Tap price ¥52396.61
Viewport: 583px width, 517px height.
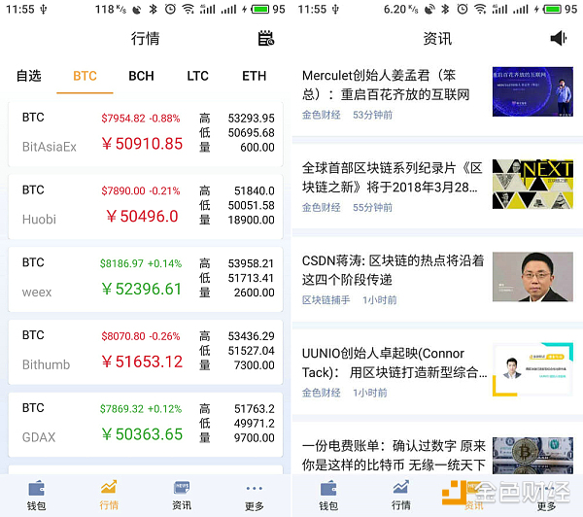click(142, 289)
